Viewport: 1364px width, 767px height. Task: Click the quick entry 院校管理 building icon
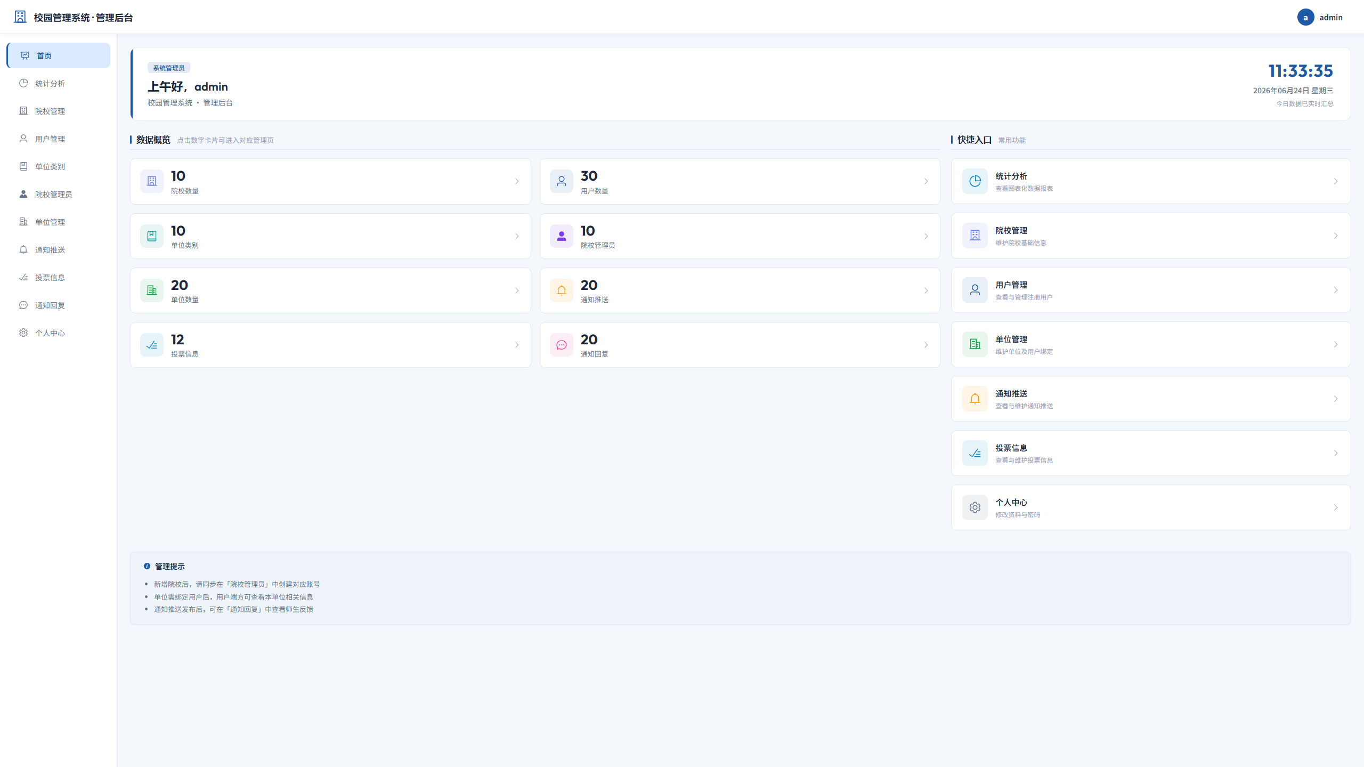point(975,236)
